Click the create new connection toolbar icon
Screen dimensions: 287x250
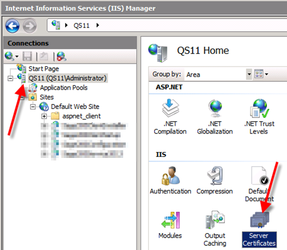pyautogui.click(x=10, y=56)
